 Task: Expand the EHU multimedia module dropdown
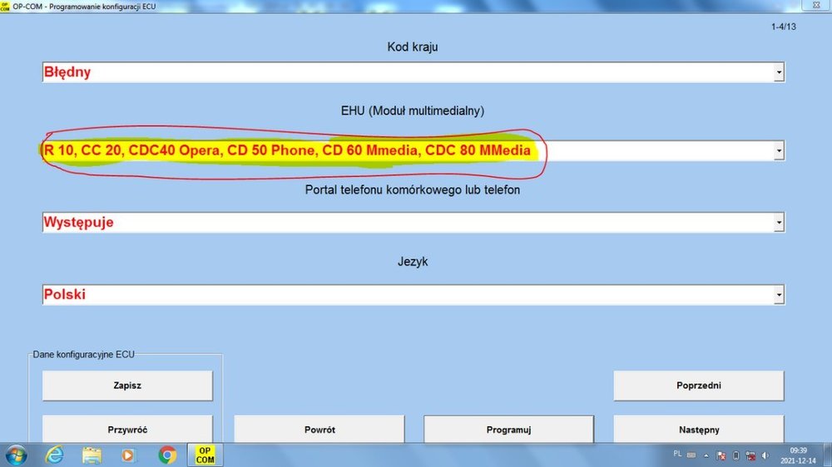(x=779, y=150)
